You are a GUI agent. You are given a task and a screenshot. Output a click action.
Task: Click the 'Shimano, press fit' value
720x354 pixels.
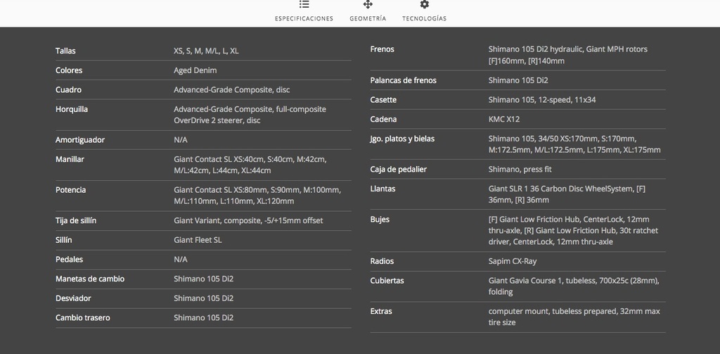coord(520,169)
